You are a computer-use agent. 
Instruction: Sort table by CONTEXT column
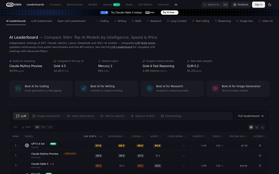[198, 136]
